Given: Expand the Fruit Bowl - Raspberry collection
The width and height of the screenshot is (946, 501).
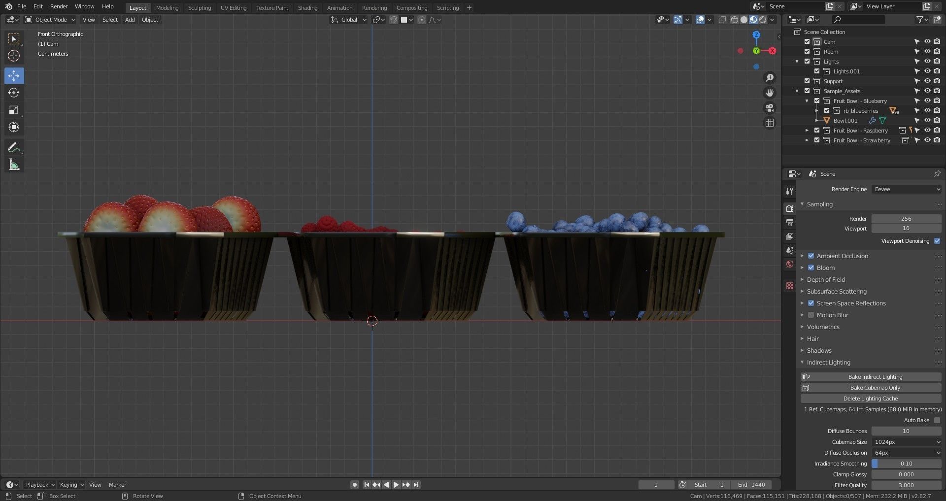Looking at the screenshot, I should coord(807,131).
